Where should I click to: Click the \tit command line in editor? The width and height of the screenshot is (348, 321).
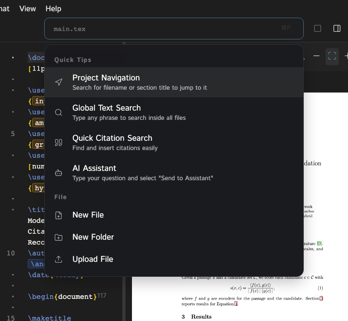tap(36, 210)
